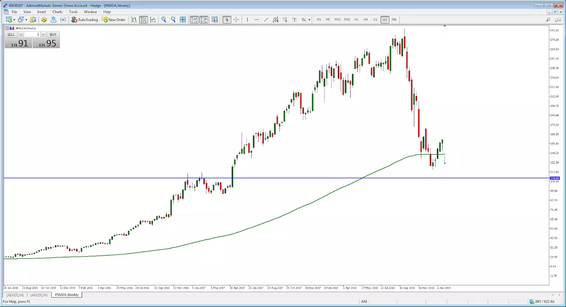Viewport: 566px width, 307px height.
Task: Expand the graphical objects dropdown arrow
Action: (x=309, y=19)
